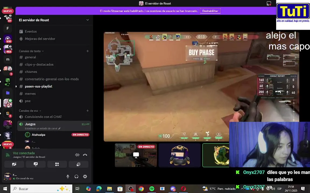Collapse the Canales de voz category
The image size is (310, 193).
click(x=30, y=111)
